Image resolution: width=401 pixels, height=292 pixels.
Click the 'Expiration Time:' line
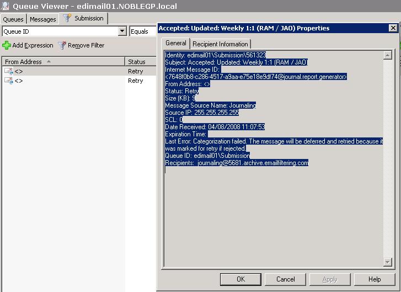pyautogui.click(x=186, y=134)
